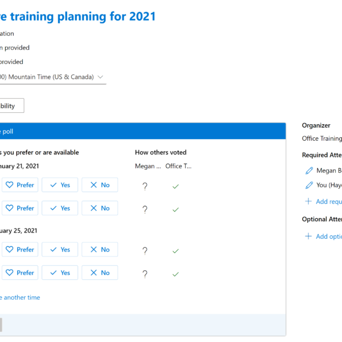Click the Office T... column header
342x342 pixels.
coord(178,166)
